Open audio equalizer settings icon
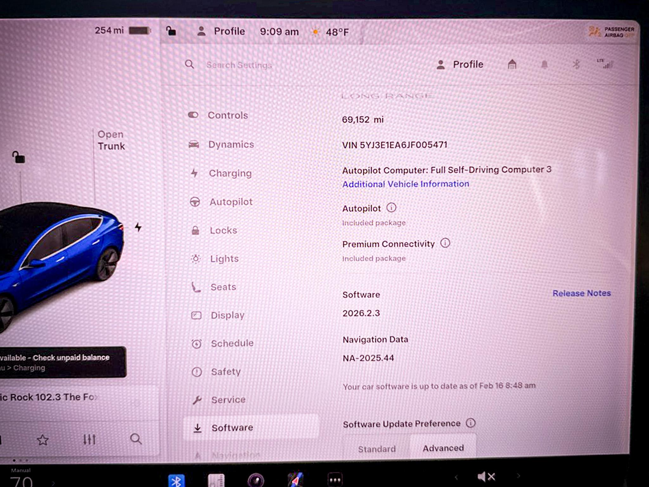649x487 pixels. [89, 439]
